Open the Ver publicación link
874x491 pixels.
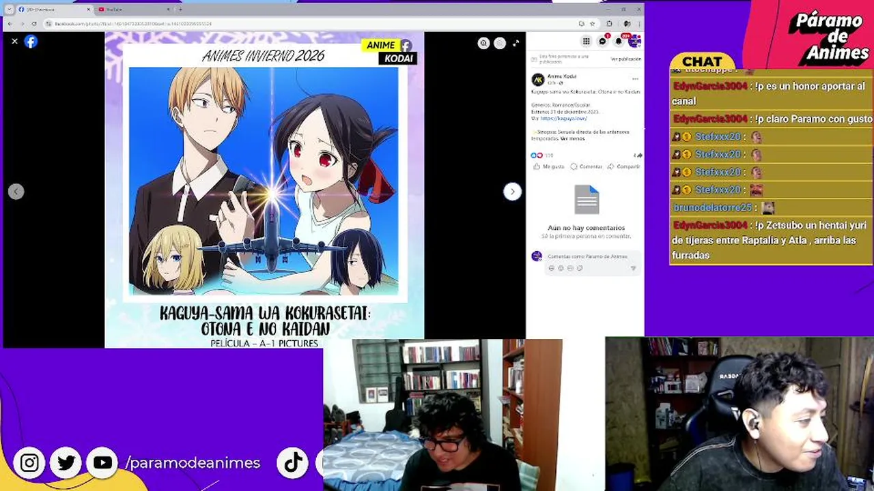[625, 59]
